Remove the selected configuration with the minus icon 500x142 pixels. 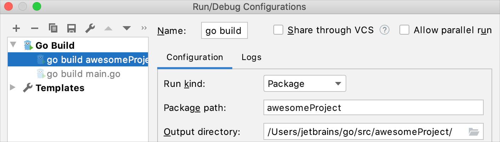coord(35,28)
